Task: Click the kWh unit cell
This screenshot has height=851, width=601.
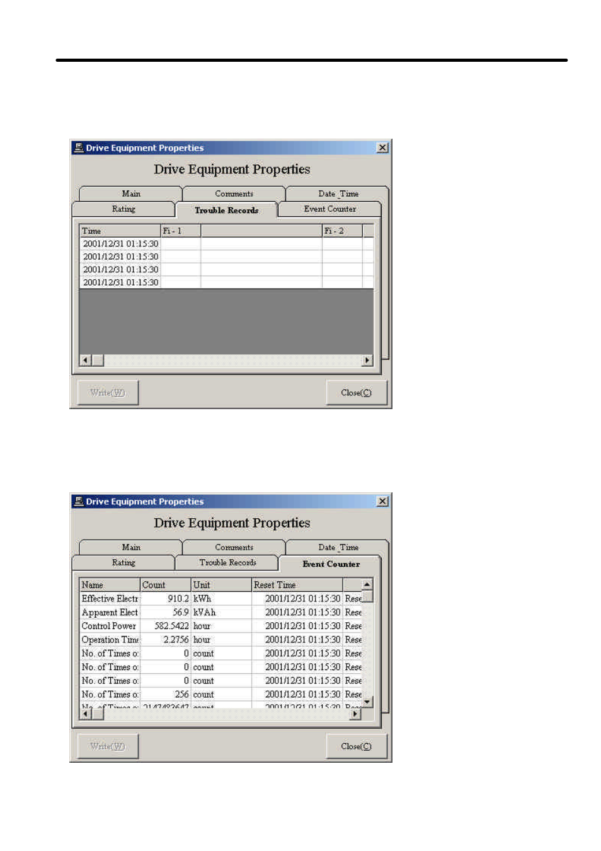Action: click(221, 599)
